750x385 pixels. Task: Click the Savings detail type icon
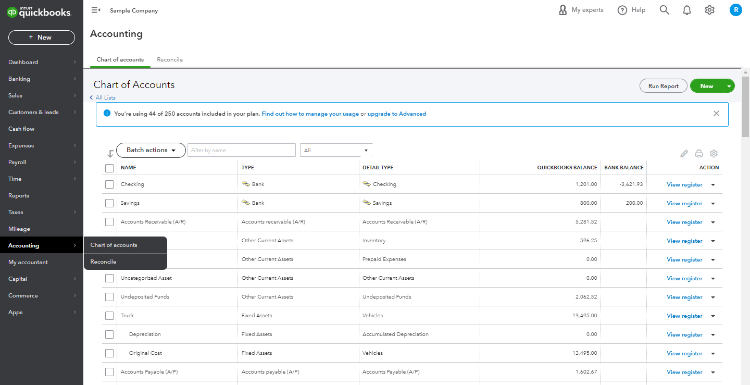point(367,203)
